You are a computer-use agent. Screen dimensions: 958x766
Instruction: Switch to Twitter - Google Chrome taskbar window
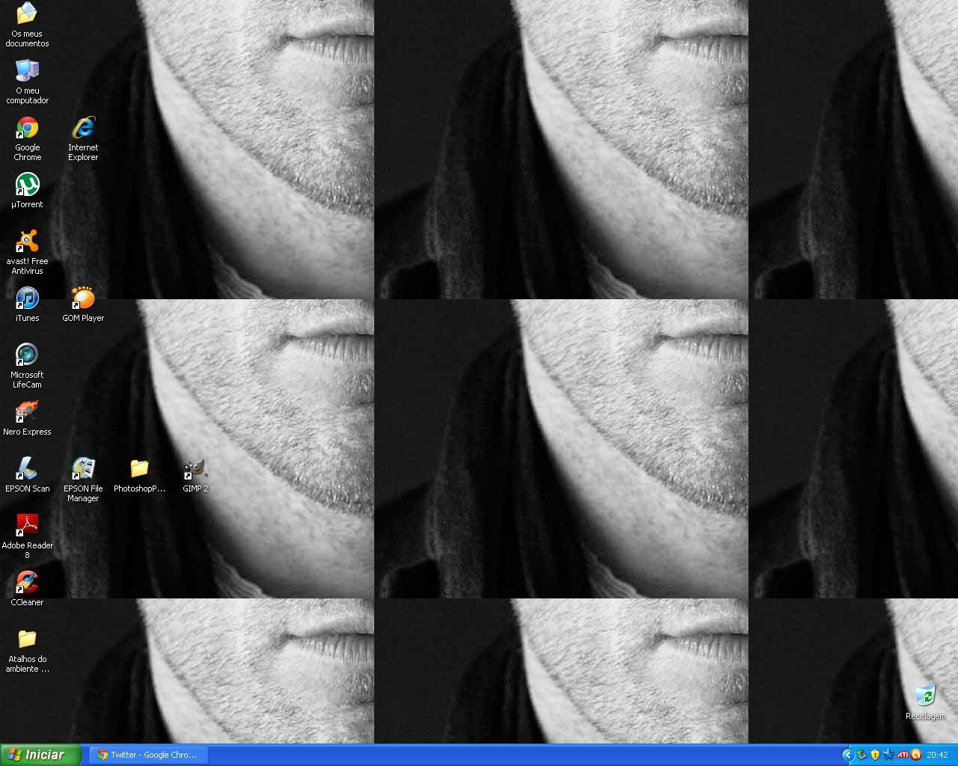click(x=148, y=755)
